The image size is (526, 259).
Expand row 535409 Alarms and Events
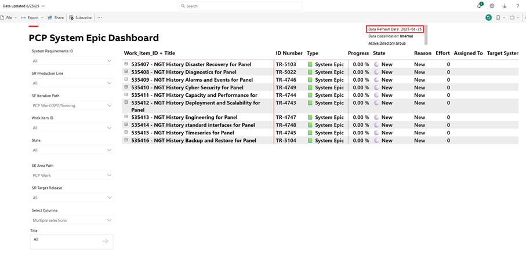pos(126,79)
